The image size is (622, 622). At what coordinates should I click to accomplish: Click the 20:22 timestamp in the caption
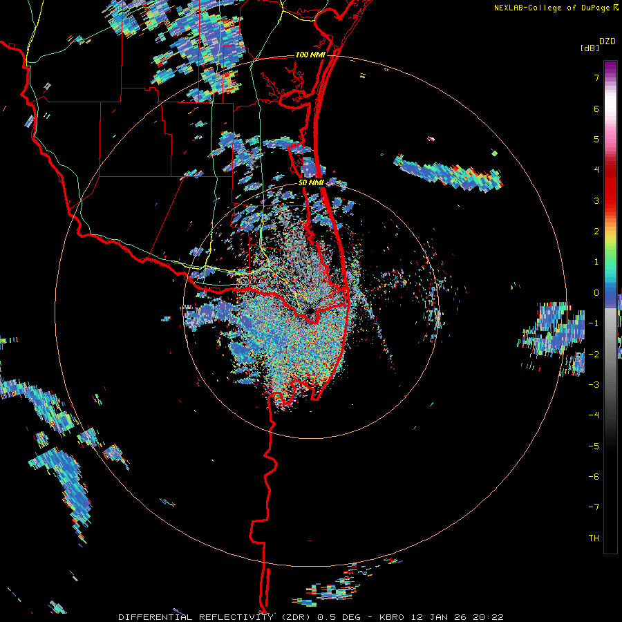click(x=490, y=617)
